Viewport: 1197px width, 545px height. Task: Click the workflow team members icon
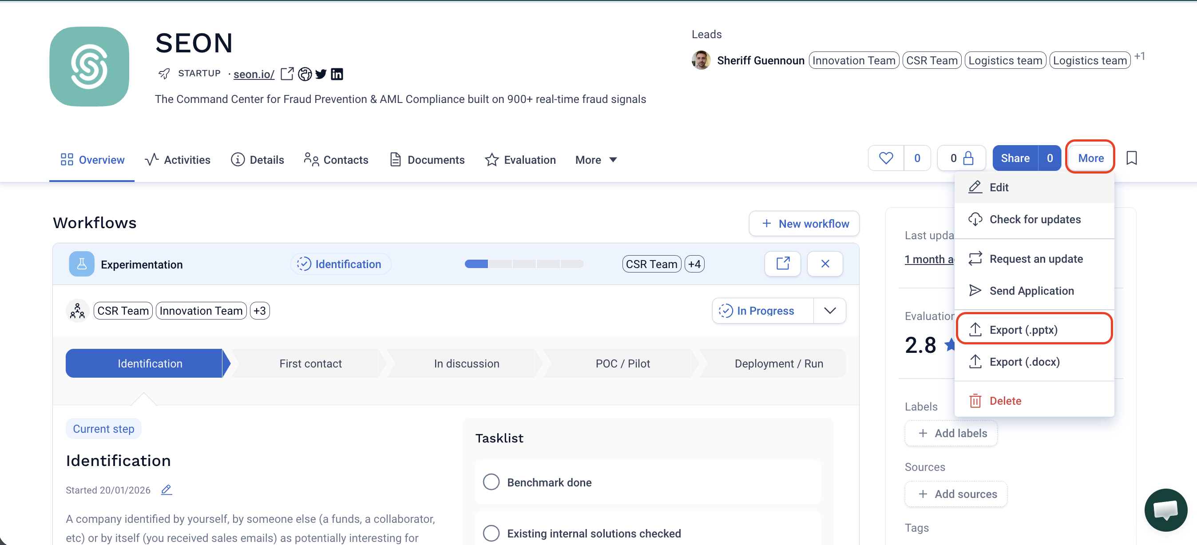pyautogui.click(x=77, y=311)
